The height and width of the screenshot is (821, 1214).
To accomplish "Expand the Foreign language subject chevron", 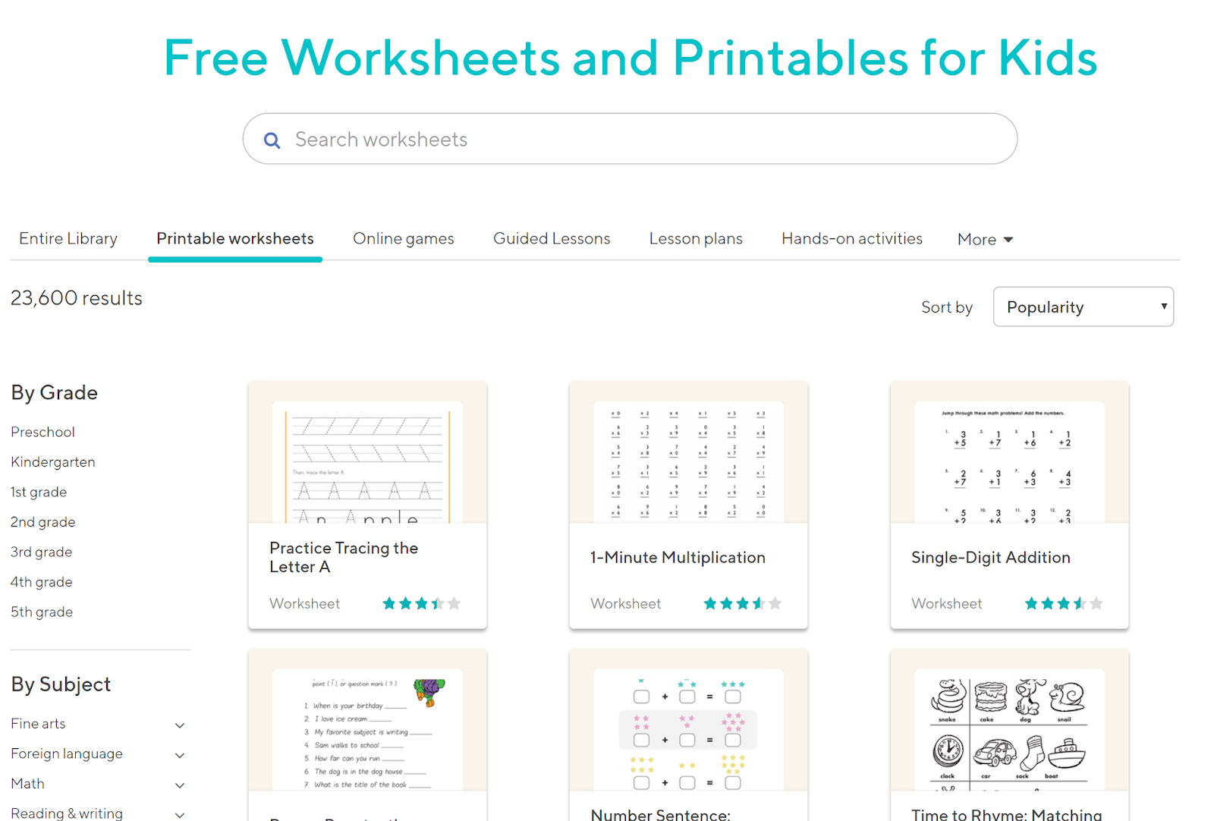I will coord(180,755).
